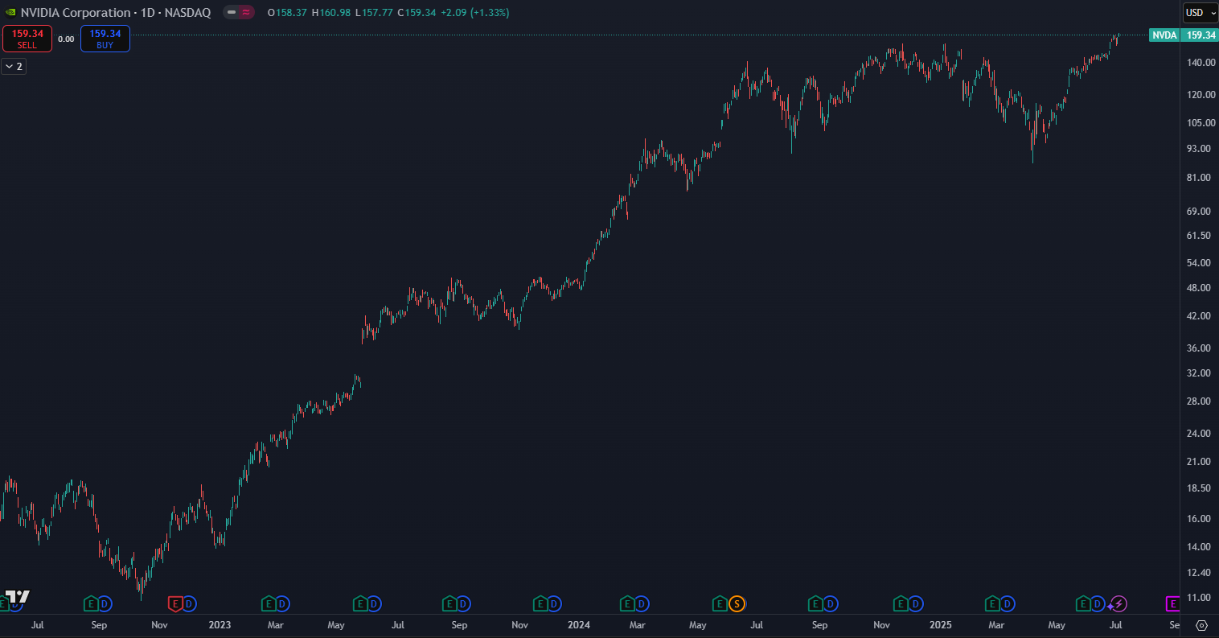Click the 81.00 price axis label
The width and height of the screenshot is (1219, 638).
coord(1201,178)
